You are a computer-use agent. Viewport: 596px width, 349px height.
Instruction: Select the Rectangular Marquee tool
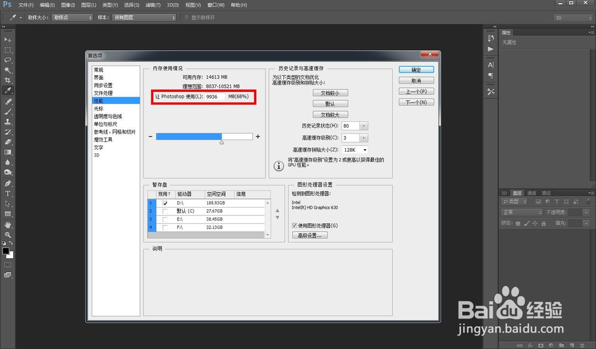tap(8, 50)
